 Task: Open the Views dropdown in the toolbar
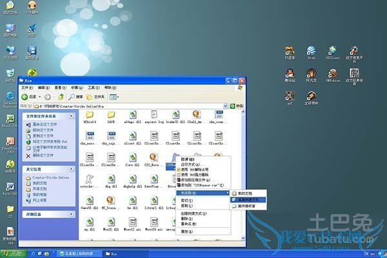(x=114, y=97)
